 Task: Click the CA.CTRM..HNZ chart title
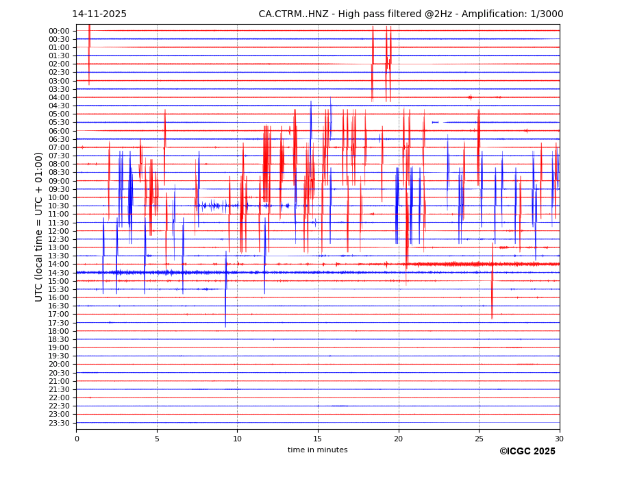(x=409, y=14)
